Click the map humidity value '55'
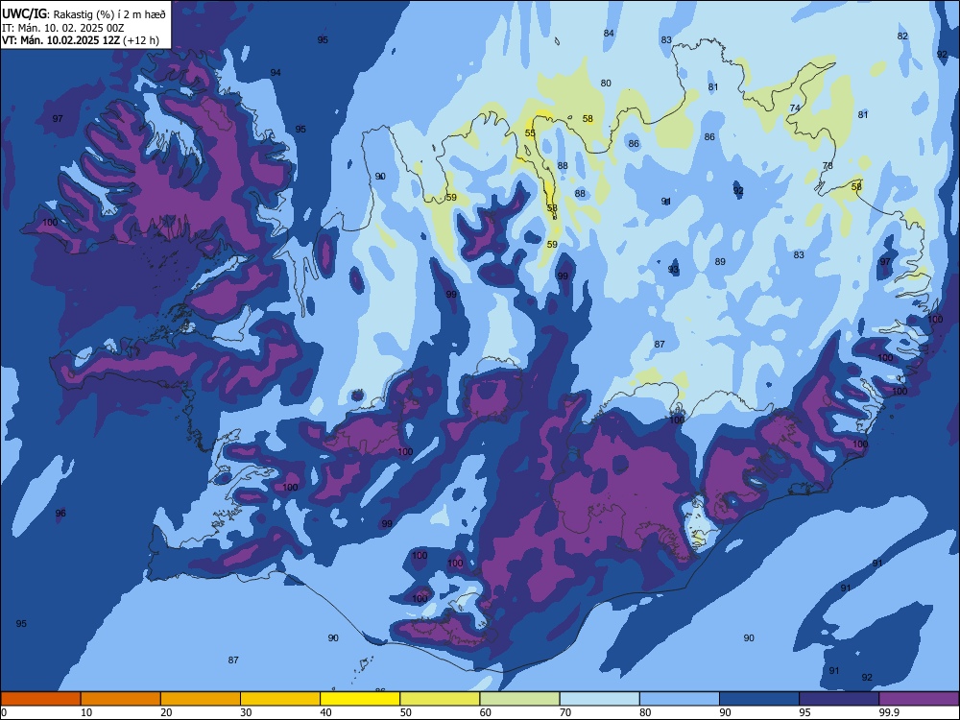Image resolution: width=960 pixels, height=720 pixels. 530,132
